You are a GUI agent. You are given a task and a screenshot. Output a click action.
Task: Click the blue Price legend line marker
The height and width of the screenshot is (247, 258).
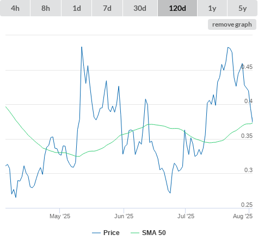click(x=96, y=233)
